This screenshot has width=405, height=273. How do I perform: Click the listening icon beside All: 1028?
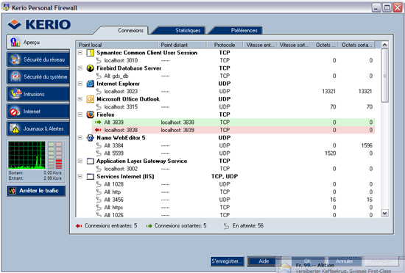click(99, 184)
